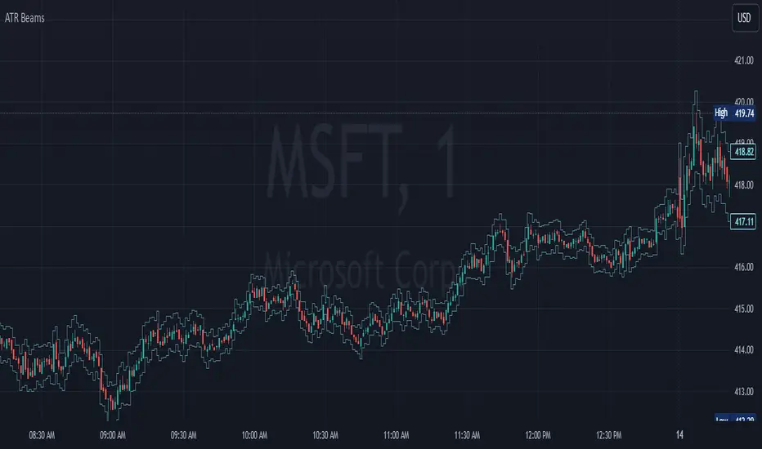Click the 421.00 price scale level
This screenshot has width=762, height=449.
point(744,60)
